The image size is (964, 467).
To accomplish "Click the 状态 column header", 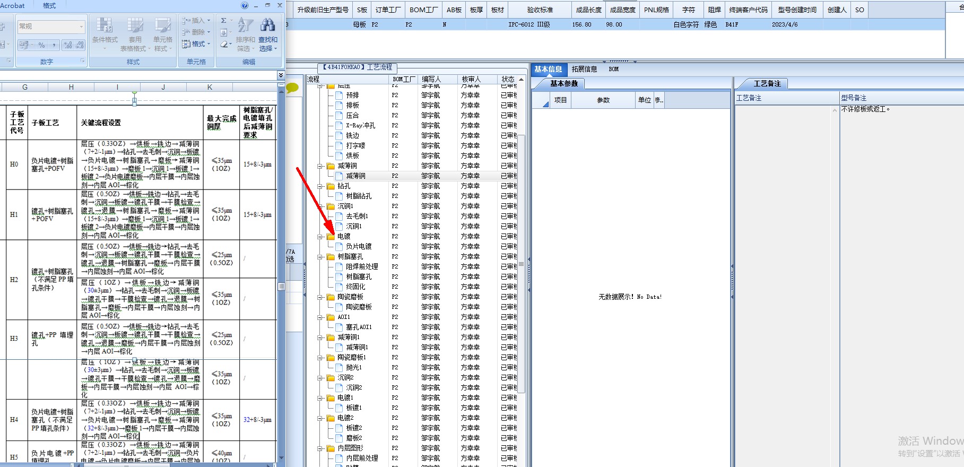I will coord(508,79).
